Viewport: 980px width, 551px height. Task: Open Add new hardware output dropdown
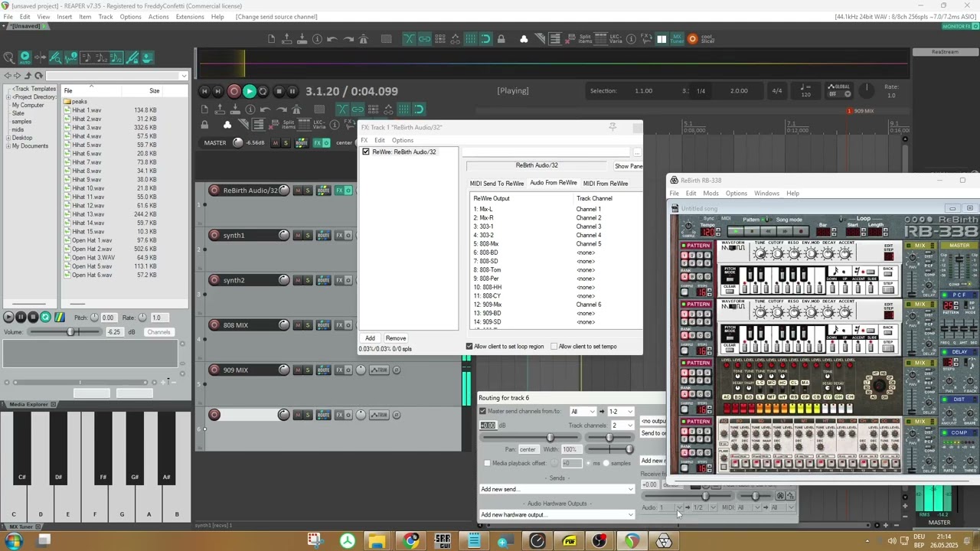pyautogui.click(x=557, y=514)
